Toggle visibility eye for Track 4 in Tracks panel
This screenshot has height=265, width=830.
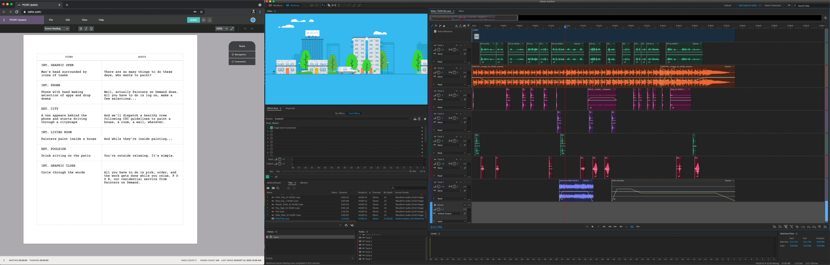(x=360, y=248)
